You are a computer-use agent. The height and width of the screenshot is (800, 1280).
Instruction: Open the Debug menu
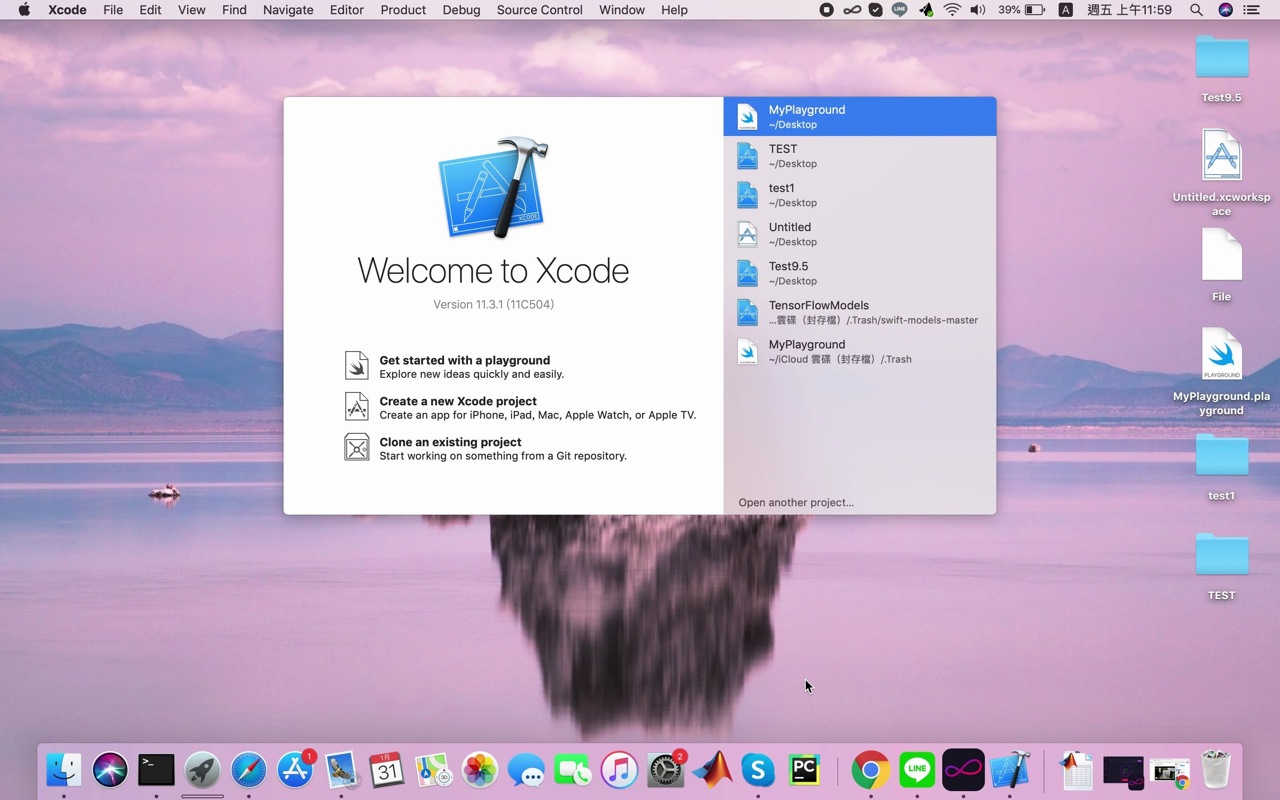coord(461,10)
